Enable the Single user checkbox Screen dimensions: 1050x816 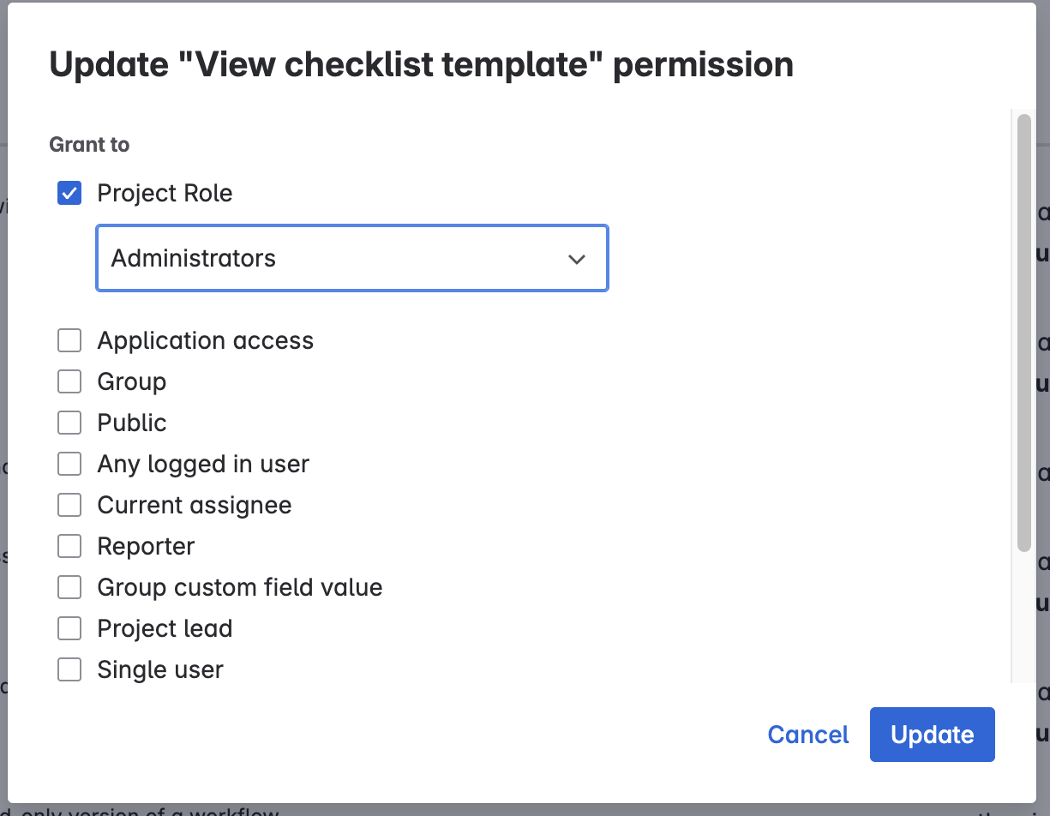tap(69, 670)
